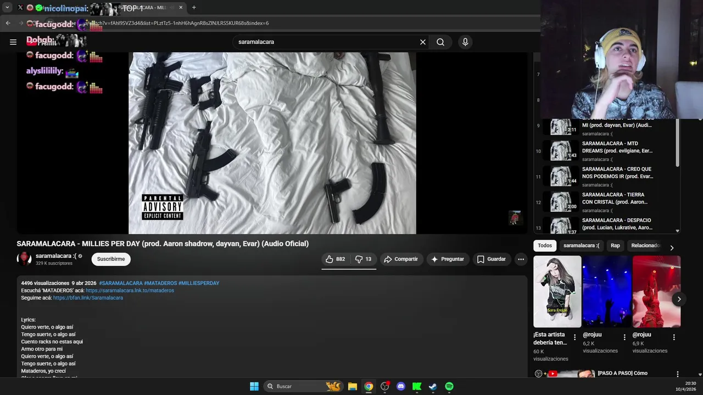Click the playlist panel scrollbar
The image size is (703, 395).
click(677, 143)
